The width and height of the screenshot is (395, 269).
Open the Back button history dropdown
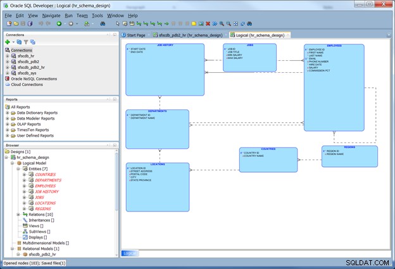(65, 23)
